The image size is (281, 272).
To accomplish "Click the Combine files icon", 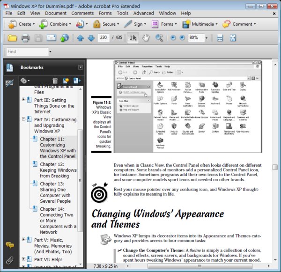I will click(x=43, y=24).
